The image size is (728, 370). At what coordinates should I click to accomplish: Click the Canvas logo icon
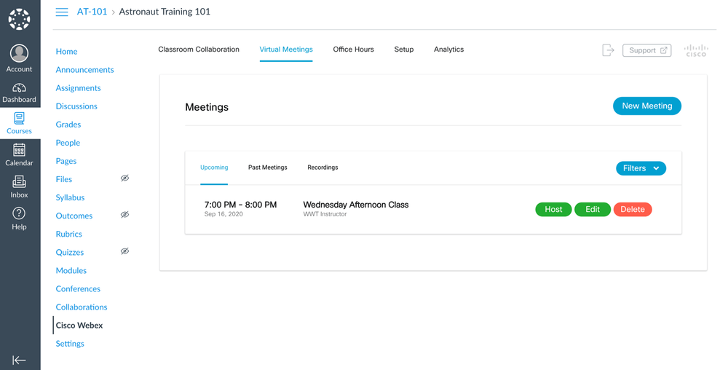pos(20,19)
